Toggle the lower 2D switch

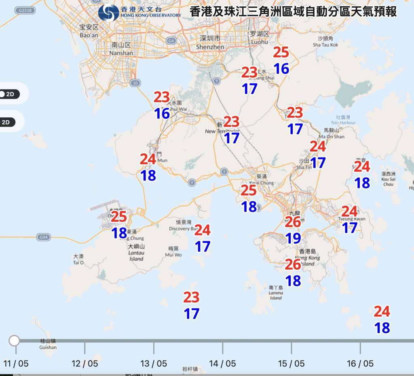[x=7, y=122]
